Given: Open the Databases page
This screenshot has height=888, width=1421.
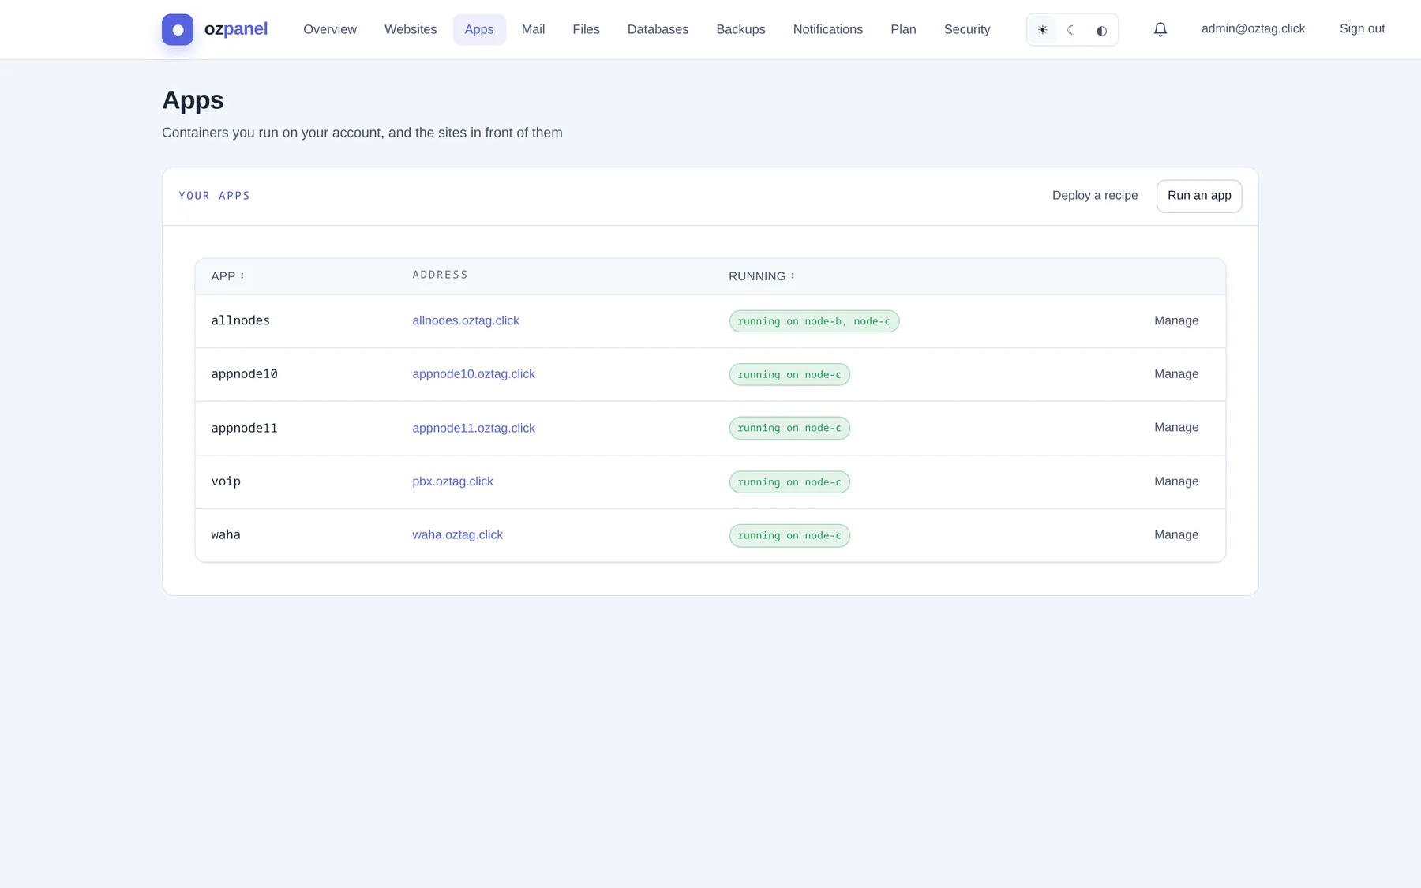Looking at the screenshot, I should point(658,29).
